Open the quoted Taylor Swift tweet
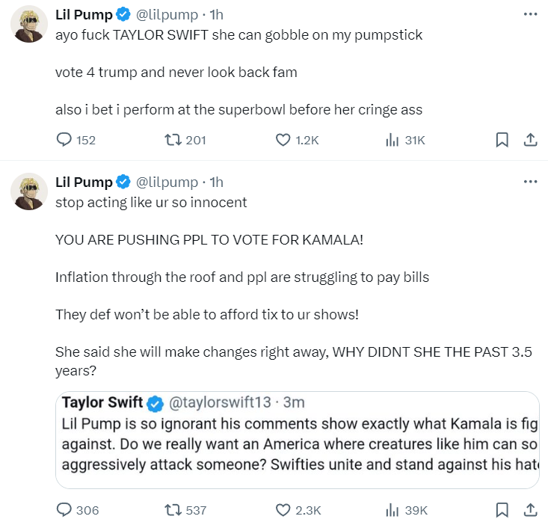Viewport: 548px width, 525px height. [297, 440]
